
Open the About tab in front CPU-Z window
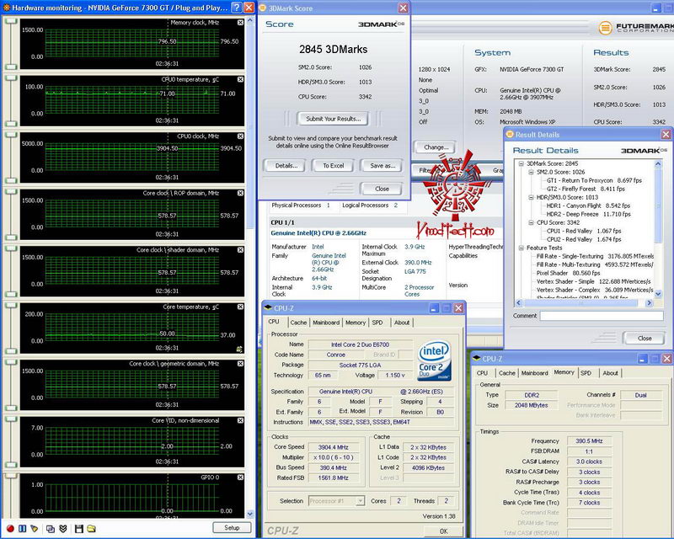click(x=402, y=323)
